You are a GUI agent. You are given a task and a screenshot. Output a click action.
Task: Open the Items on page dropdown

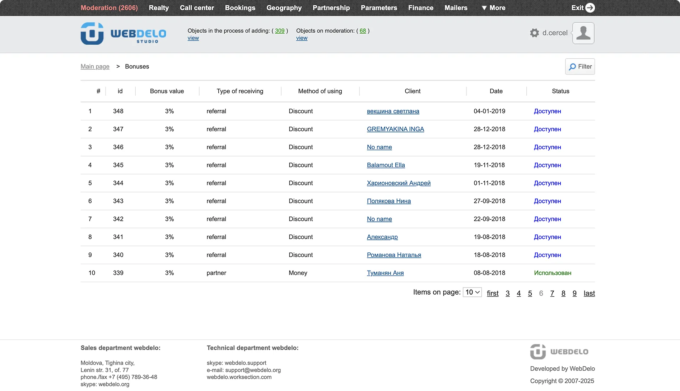point(472,292)
